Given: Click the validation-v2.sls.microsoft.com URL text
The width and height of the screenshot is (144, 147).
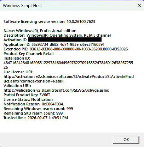Looking at the screenshot, I should click(56, 90).
